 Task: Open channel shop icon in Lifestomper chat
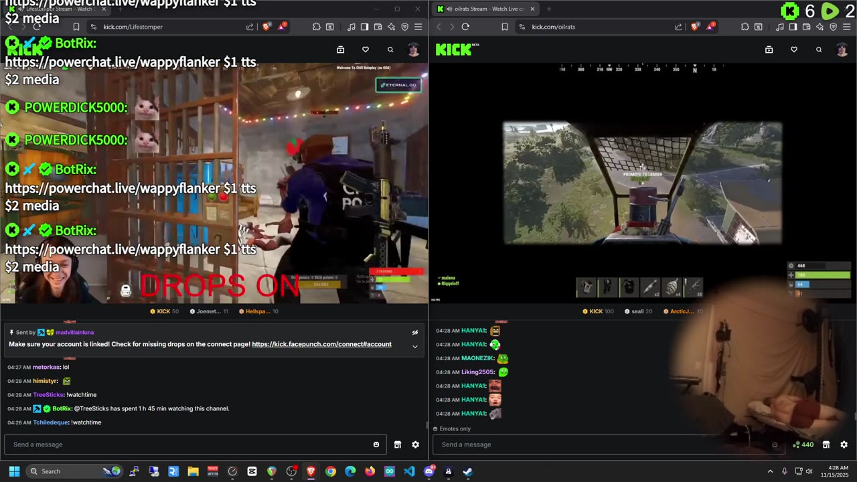[x=398, y=445]
